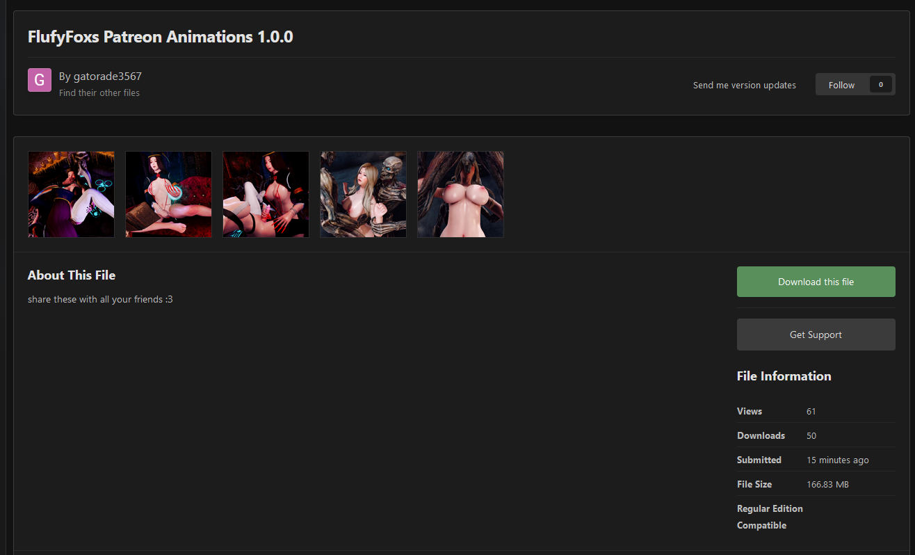Click the Send me version updates text
Viewport: 915px width, 555px height.
pyautogui.click(x=745, y=85)
